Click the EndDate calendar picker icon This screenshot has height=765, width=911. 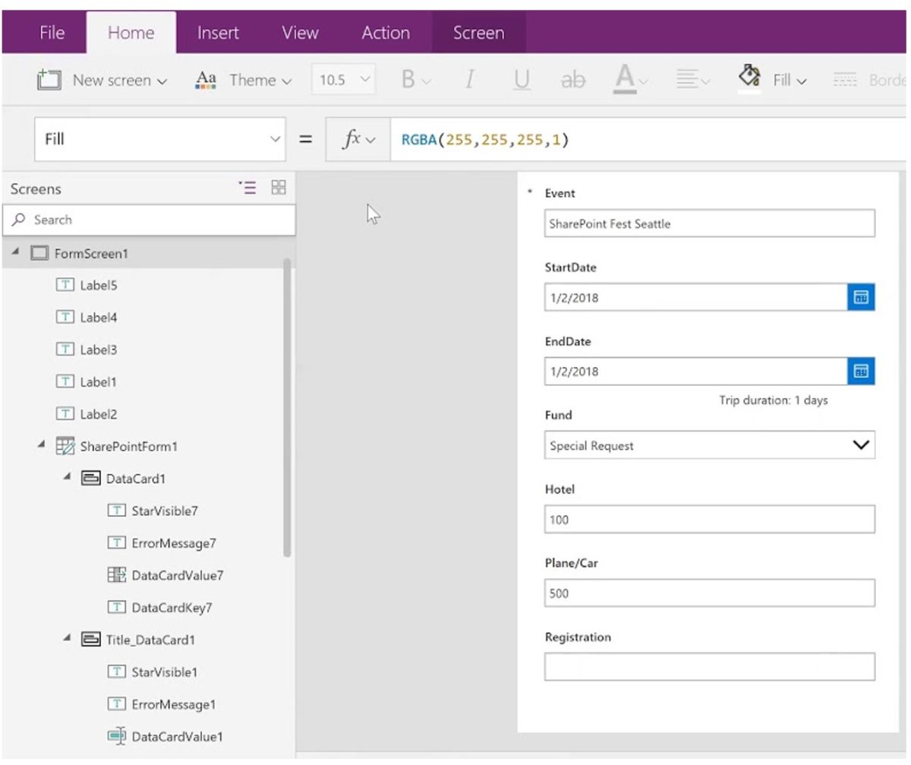861,371
